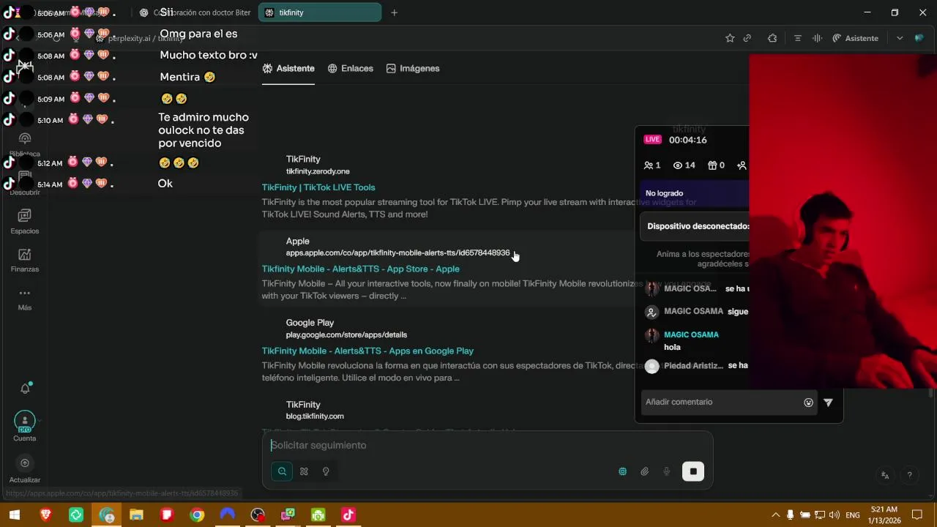Open Espacios in the sidebar
Screen dimensions: 937x527
[24, 221]
